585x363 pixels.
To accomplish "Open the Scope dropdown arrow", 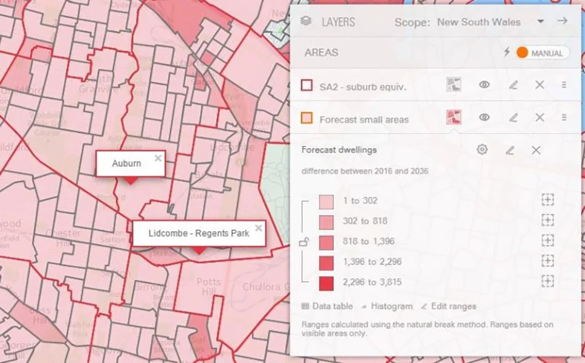I will [x=540, y=22].
